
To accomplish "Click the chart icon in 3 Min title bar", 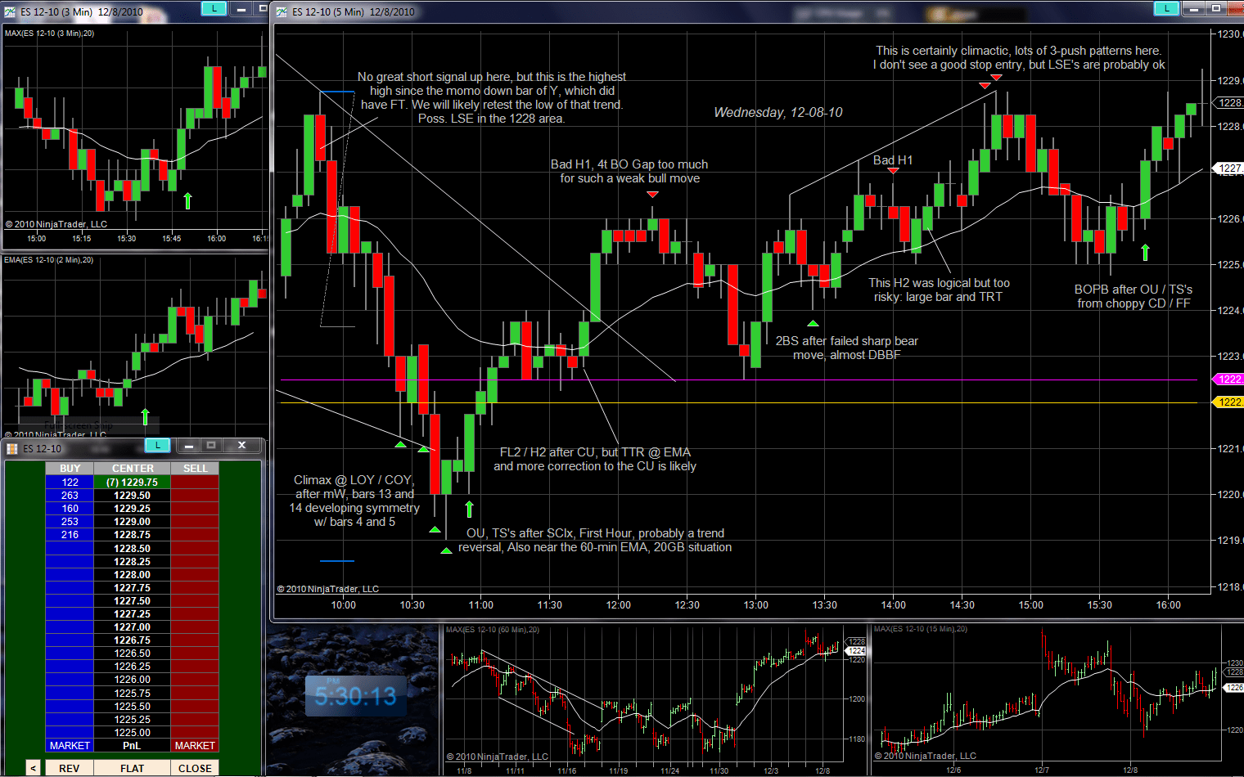I will point(10,12).
